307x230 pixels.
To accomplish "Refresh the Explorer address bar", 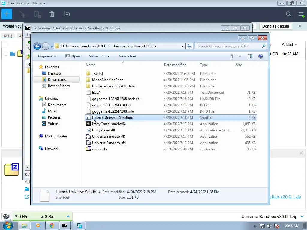I will tap(189, 46).
